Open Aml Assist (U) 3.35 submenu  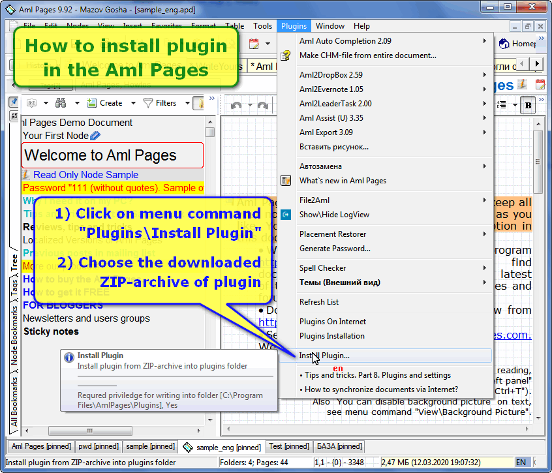(x=386, y=118)
